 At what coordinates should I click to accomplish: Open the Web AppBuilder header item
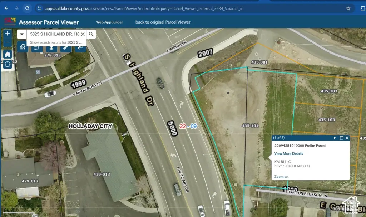(x=109, y=22)
